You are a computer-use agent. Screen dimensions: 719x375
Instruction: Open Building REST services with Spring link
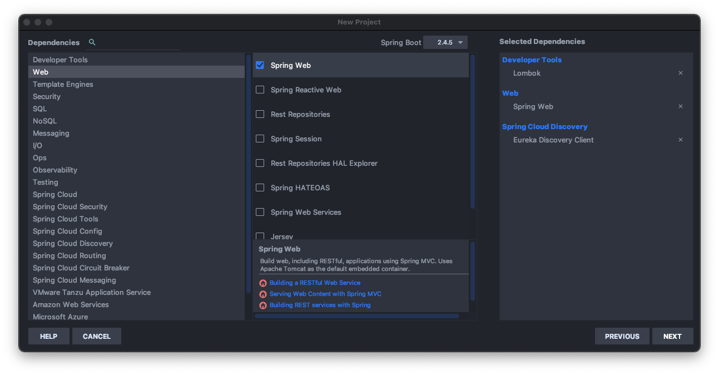coord(320,305)
